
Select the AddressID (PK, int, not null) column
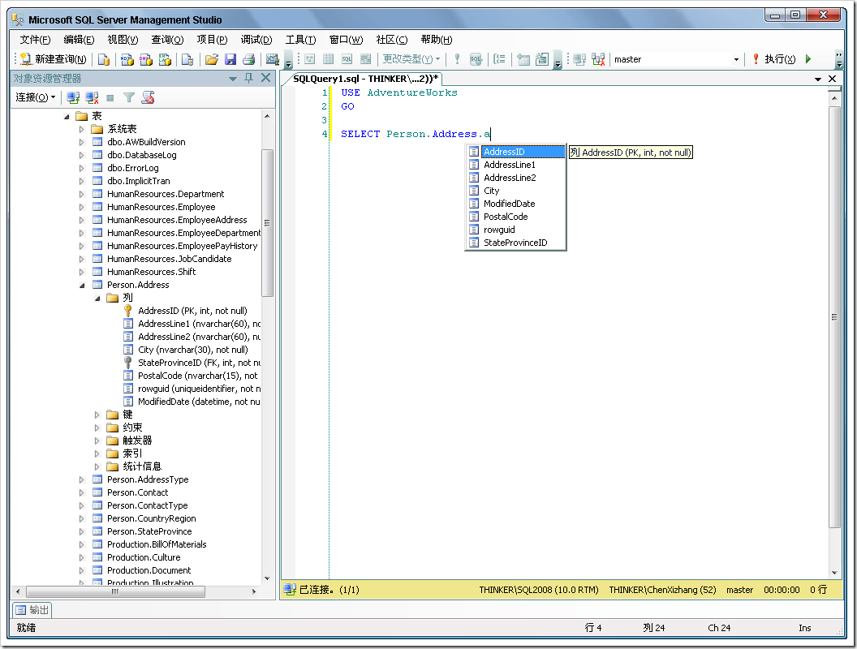coord(192,311)
